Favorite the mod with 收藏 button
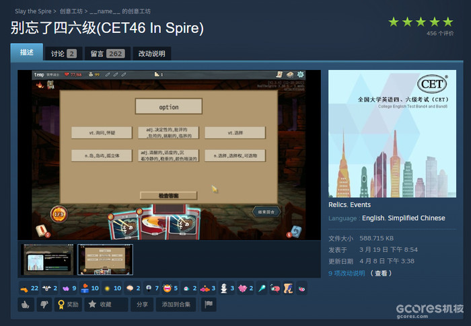This screenshot has width=471, height=326. [106, 304]
